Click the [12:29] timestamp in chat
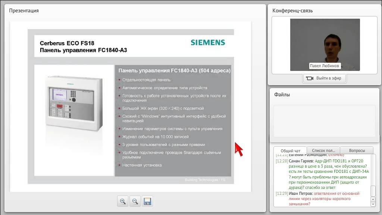 [x=282, y=194]
